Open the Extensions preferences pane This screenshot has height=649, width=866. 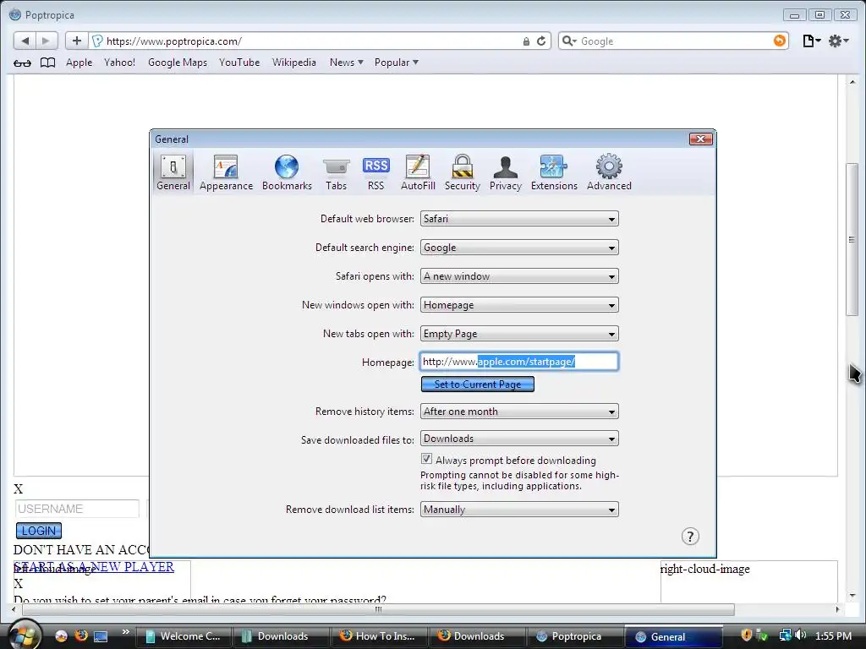(x=554, y=172)
